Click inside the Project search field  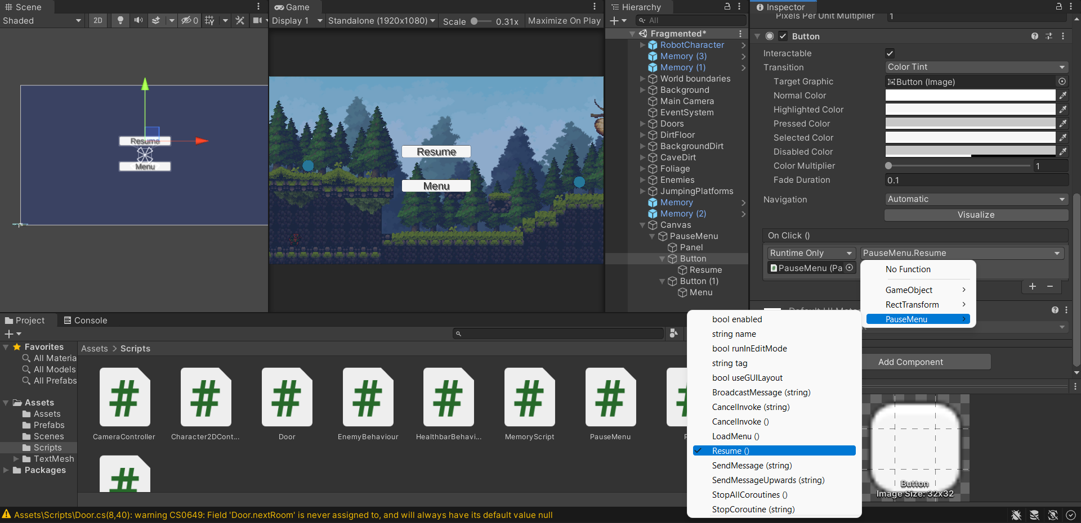tap(557, 333)
